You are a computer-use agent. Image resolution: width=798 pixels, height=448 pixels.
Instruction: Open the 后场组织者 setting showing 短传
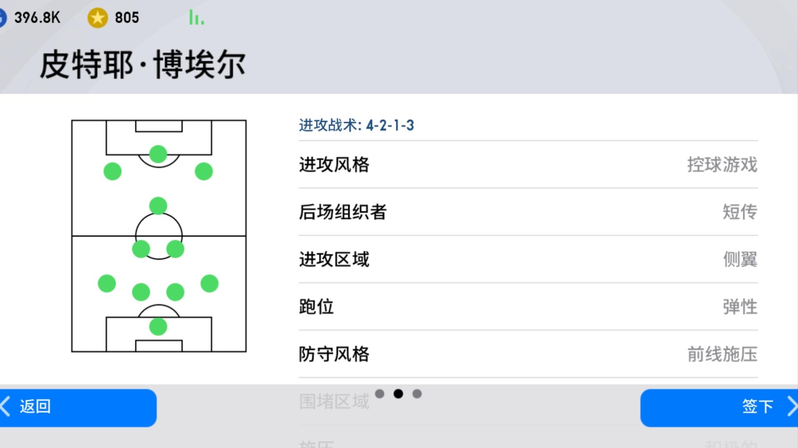[x=528, y=212]
